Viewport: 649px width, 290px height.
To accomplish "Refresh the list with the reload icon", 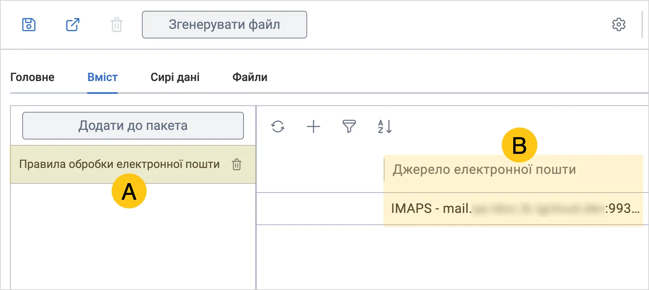I will click(278, 126).
